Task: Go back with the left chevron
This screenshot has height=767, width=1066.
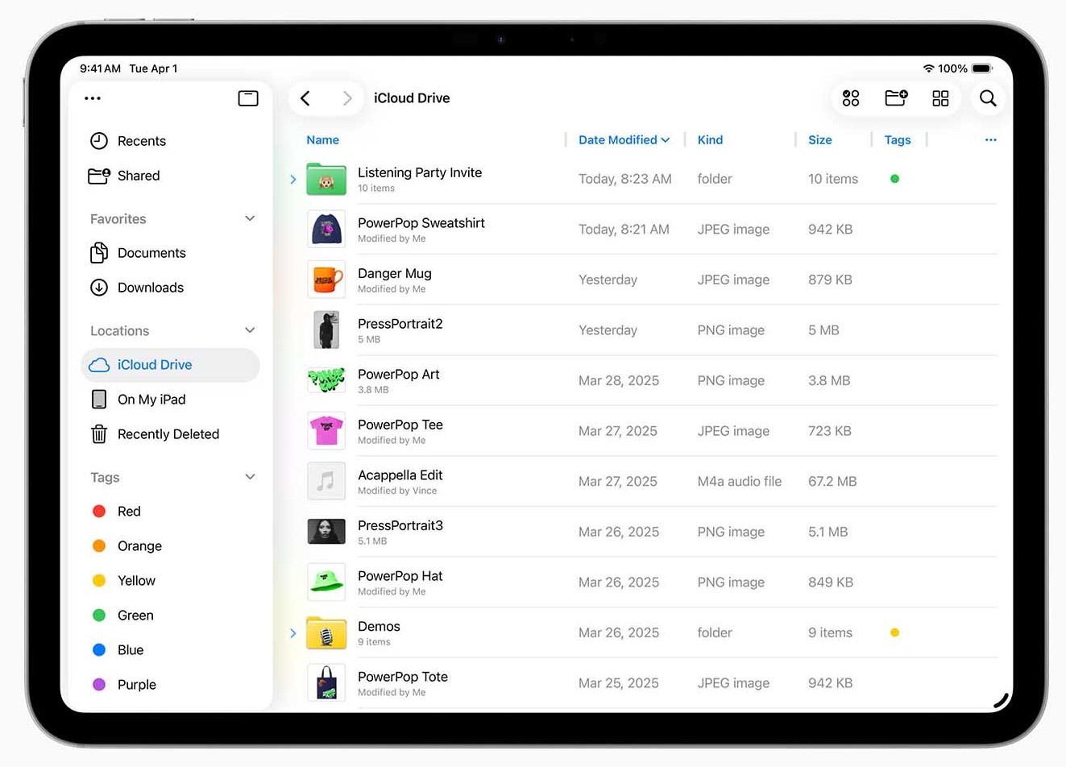Action: 305,98
